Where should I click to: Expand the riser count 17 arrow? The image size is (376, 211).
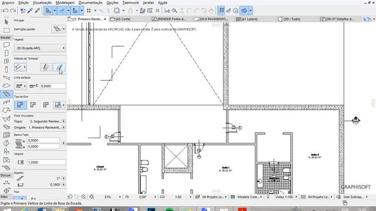pyautogui.click(x=63, y=178)
